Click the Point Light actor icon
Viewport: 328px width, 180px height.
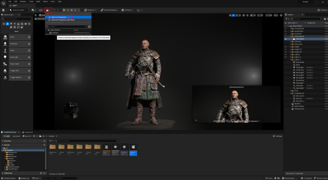click(5, 57)
